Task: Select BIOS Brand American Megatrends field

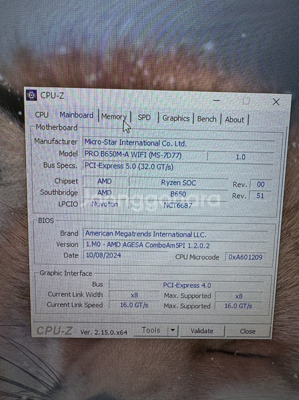Action: click(176, 234)
